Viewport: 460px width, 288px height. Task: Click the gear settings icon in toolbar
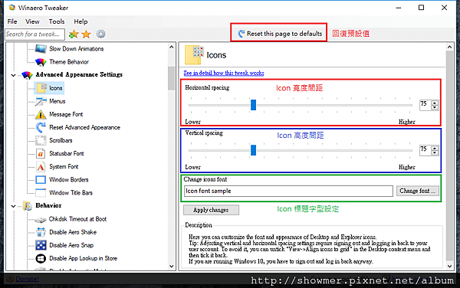pyautogui.click(x=100, y=34)
